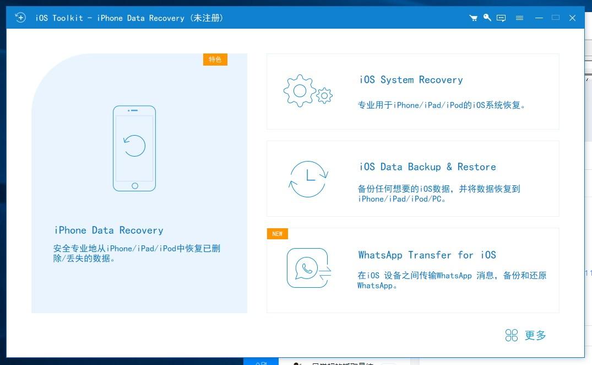Open the feedback message icon

(501, 18)
